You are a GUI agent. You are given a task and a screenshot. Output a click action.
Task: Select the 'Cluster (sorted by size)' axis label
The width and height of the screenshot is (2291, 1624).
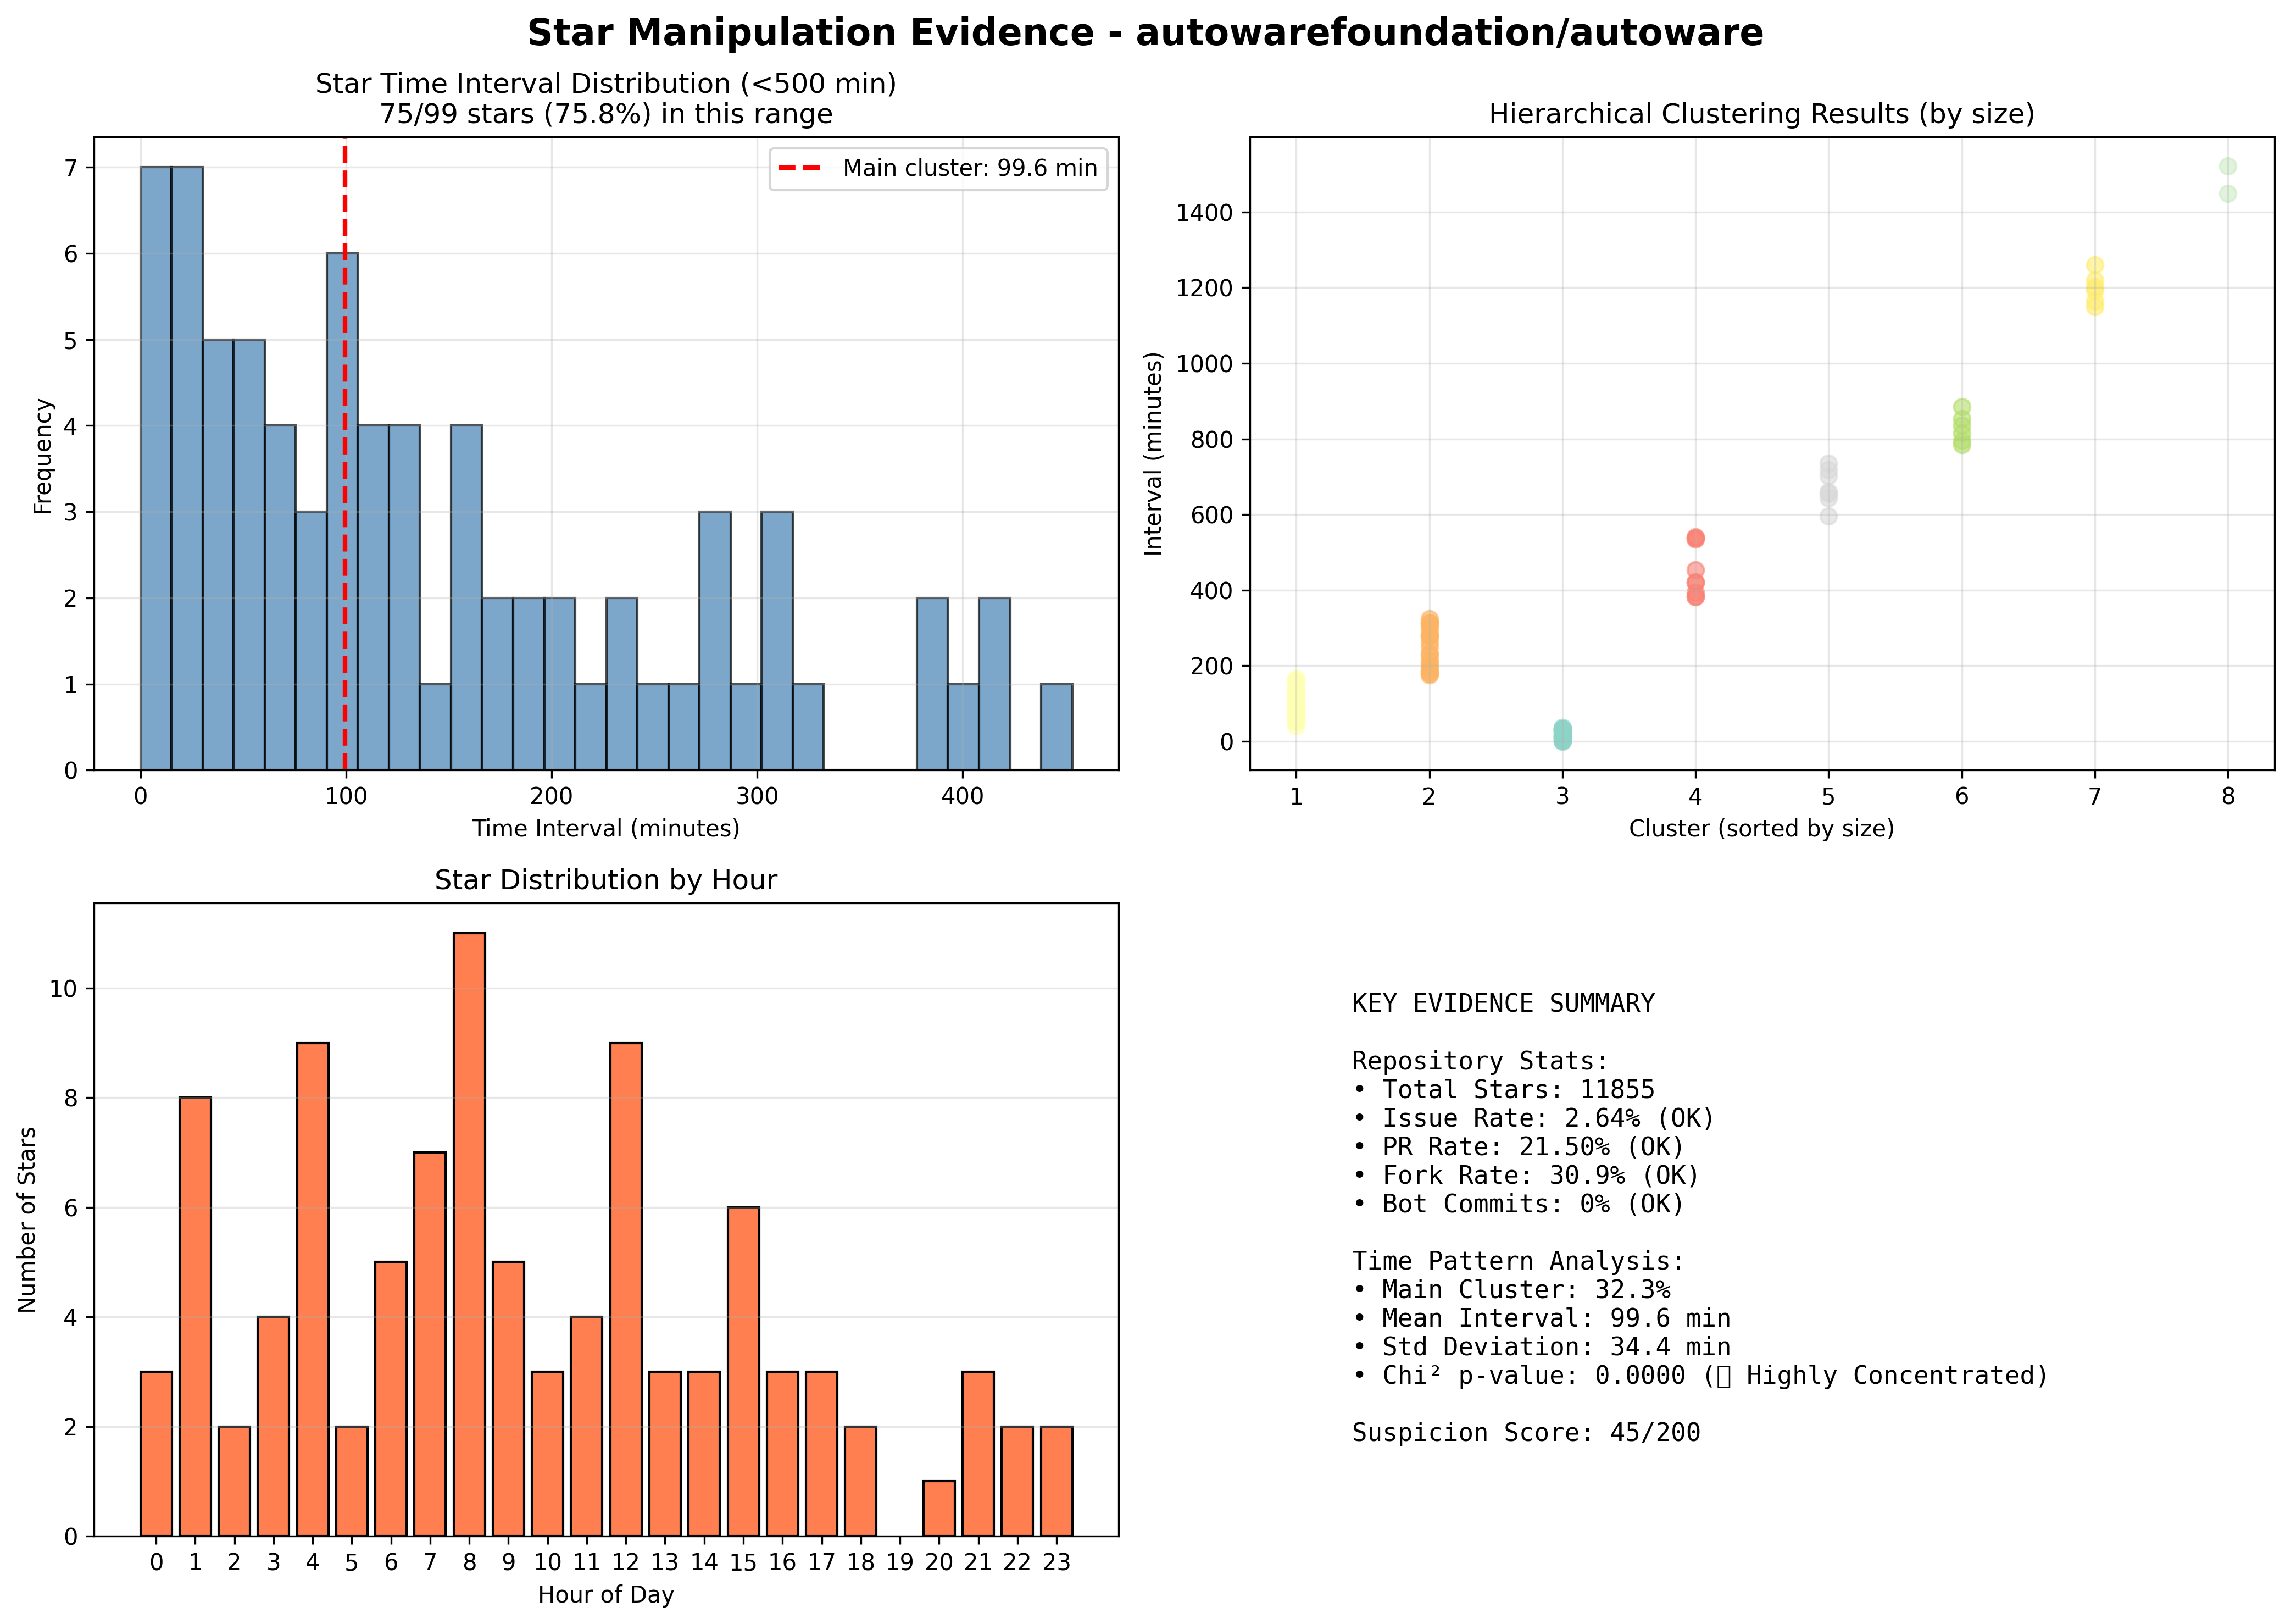coord(1761,829)
